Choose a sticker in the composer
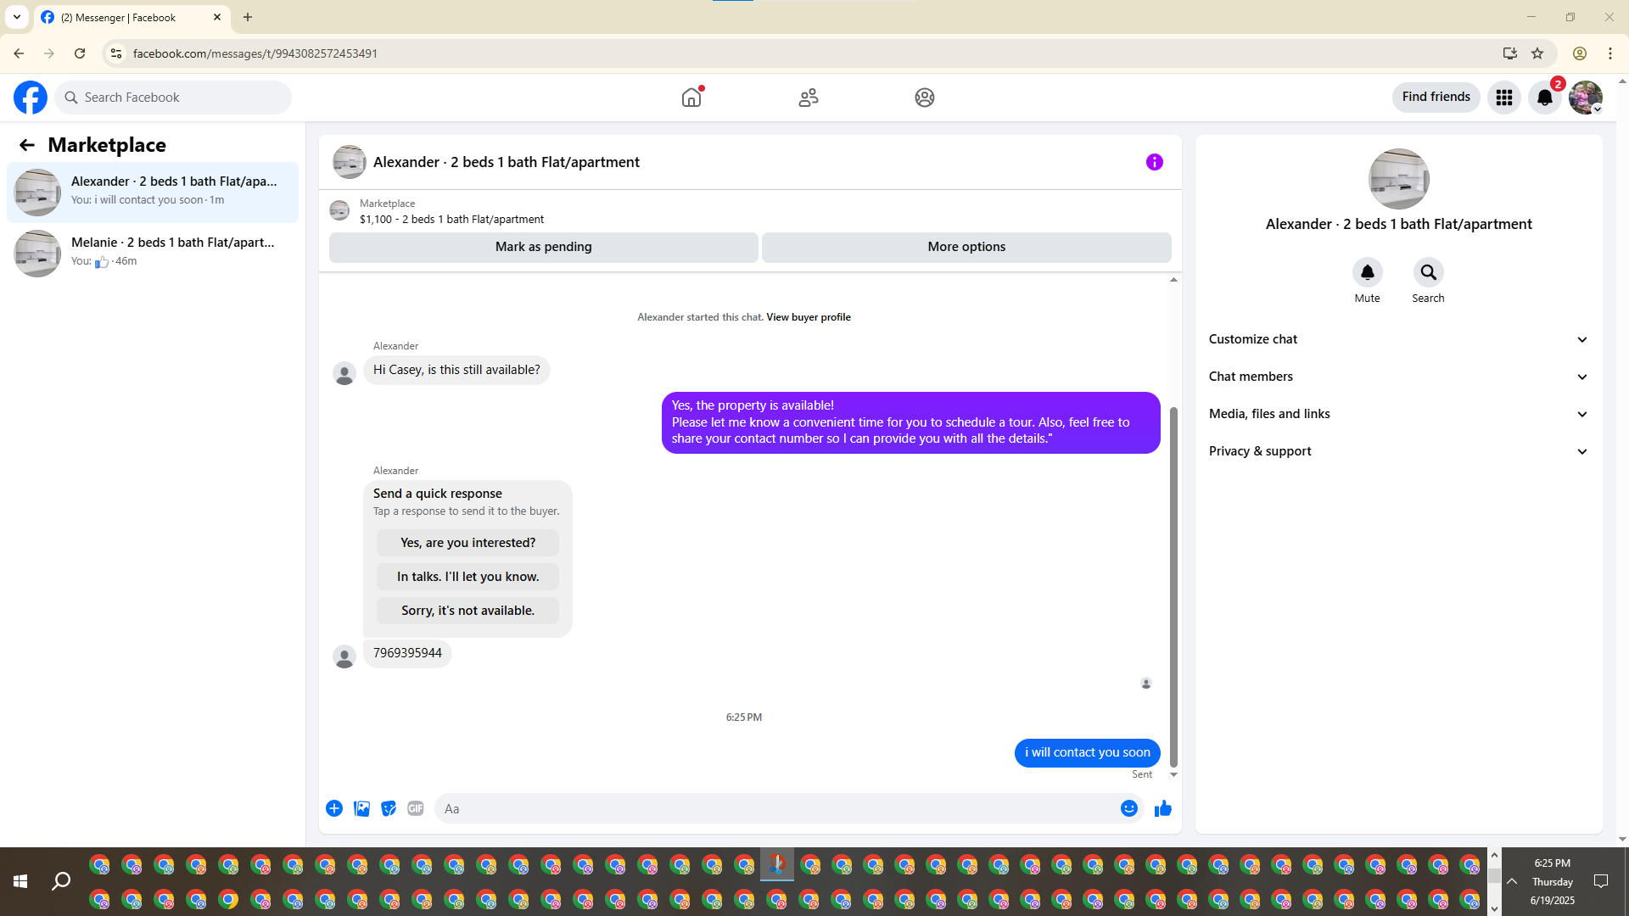This screenshot has width=1629, height=916. [x=389, y=808]
